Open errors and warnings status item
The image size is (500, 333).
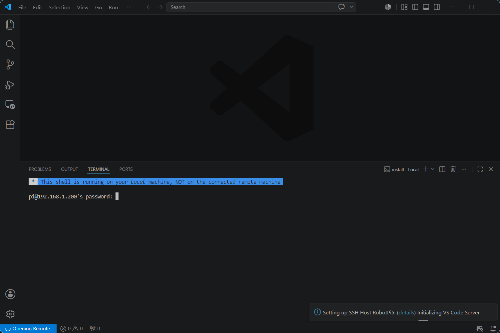pos(72,329)
